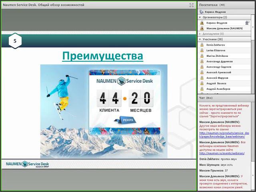Click chat message 'Макс Шуянцев: звук есть'
The width and height of the screenshot is (256, 192).
tap(216, 165)
